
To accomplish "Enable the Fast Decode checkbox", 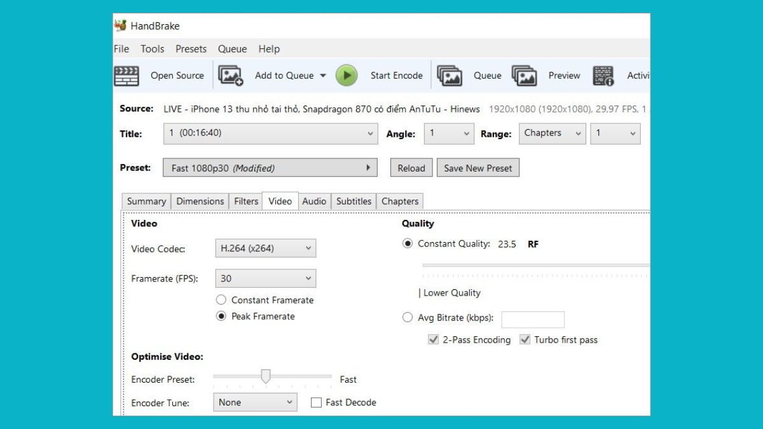I will [316, 402].
